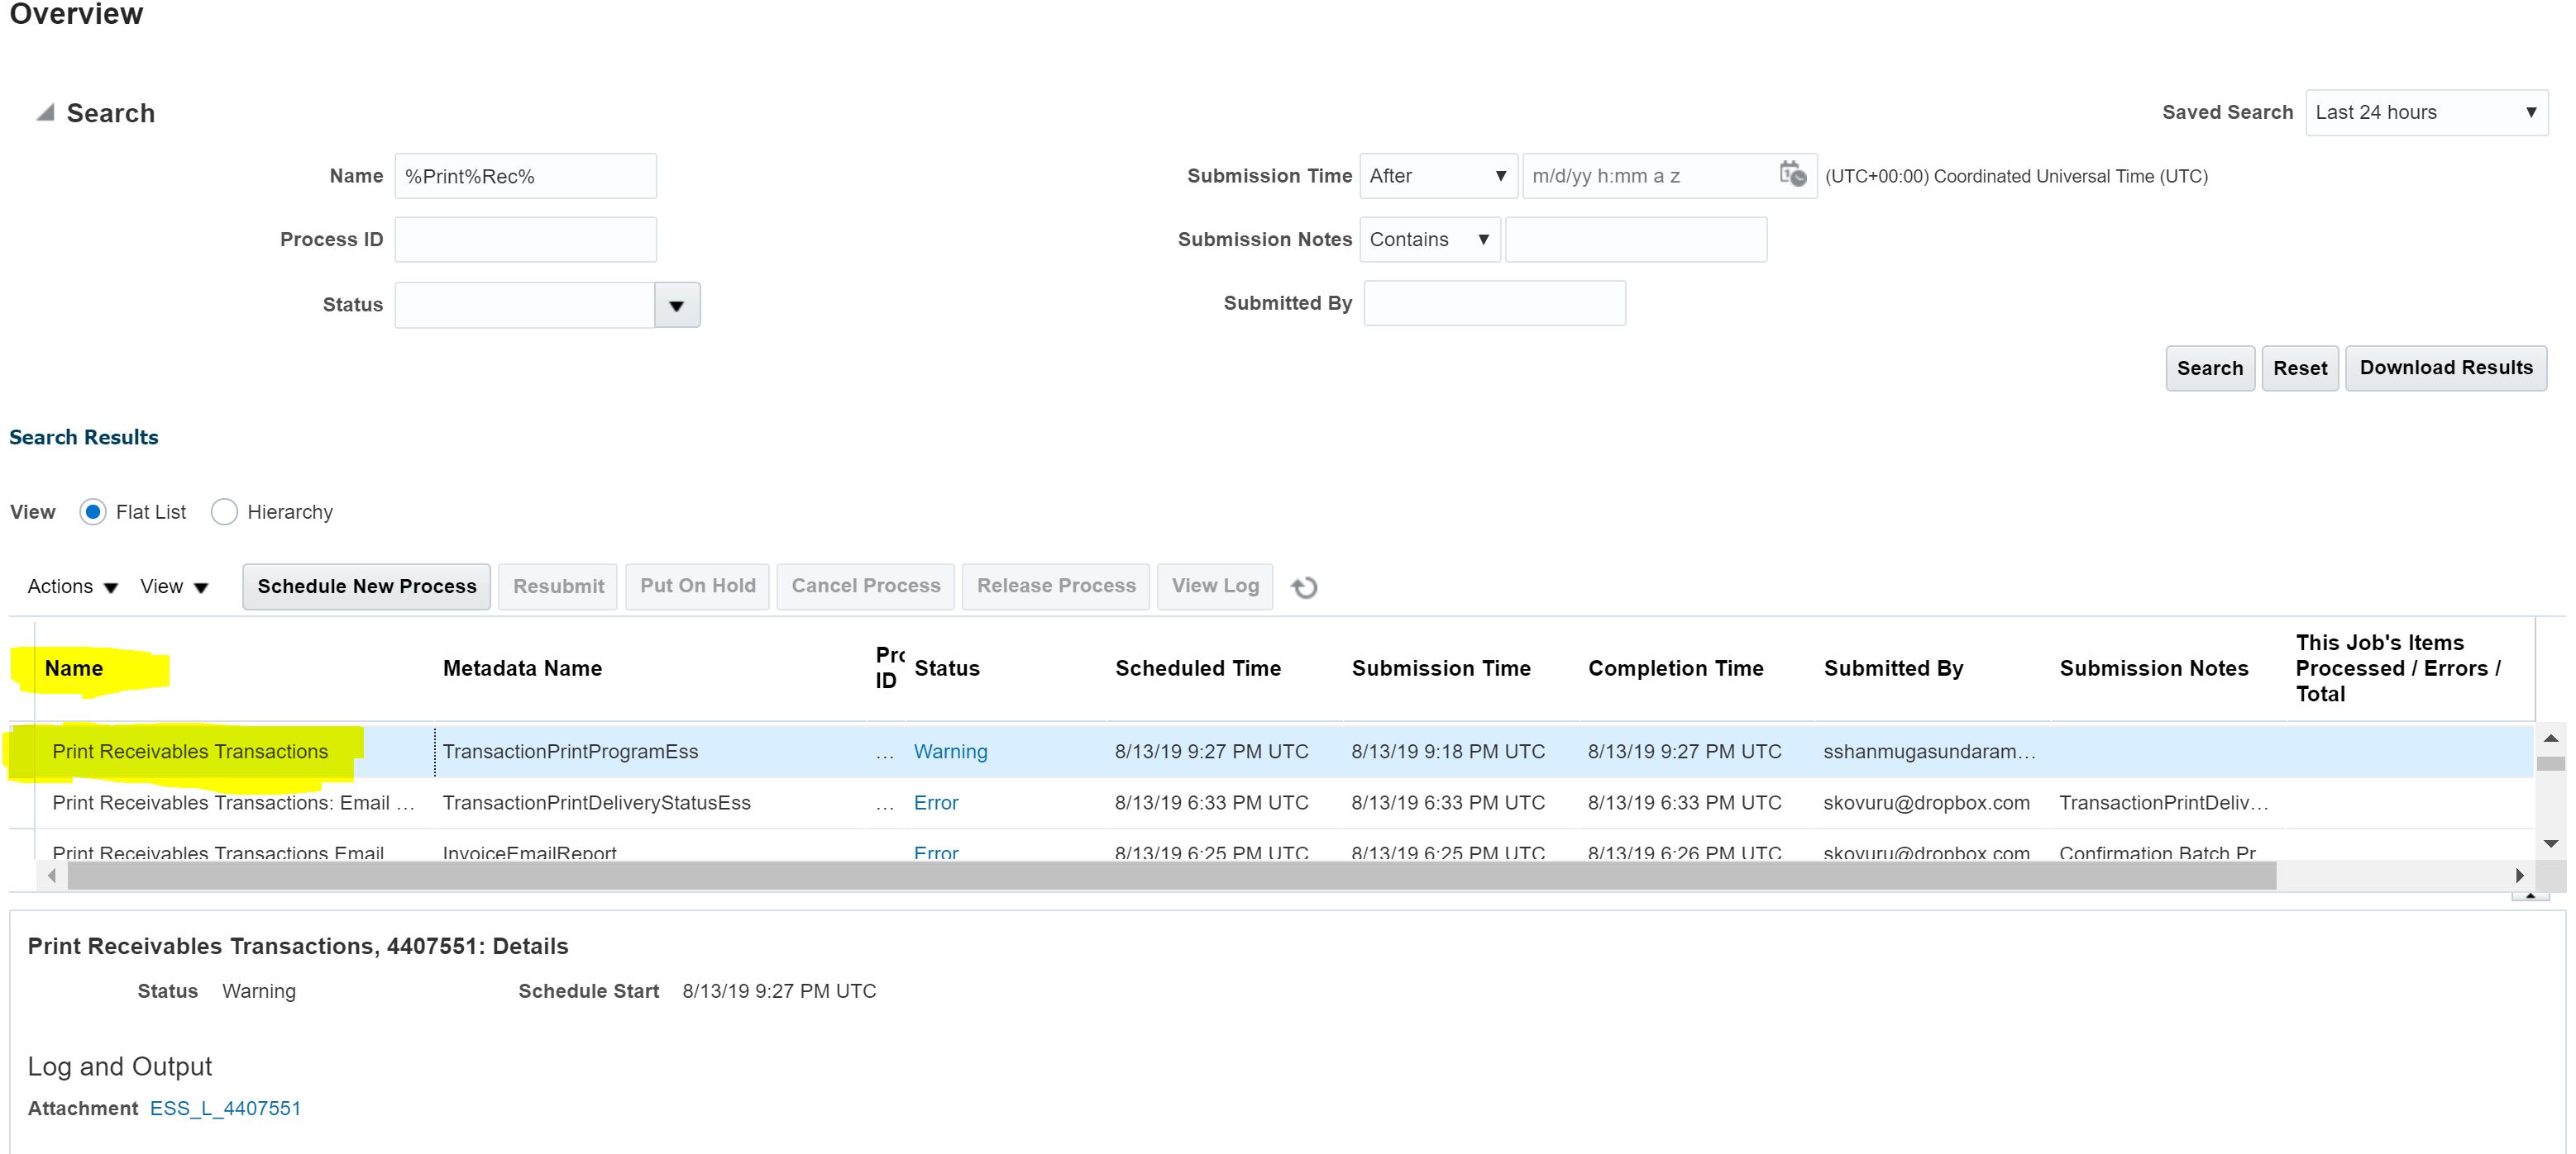Click Error status for TransactionPrintDeliveryStatusEss row

[x=936, y=802]
